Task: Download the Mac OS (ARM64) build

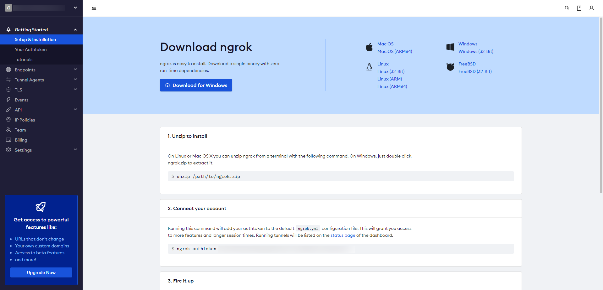Action: [395, 51]
